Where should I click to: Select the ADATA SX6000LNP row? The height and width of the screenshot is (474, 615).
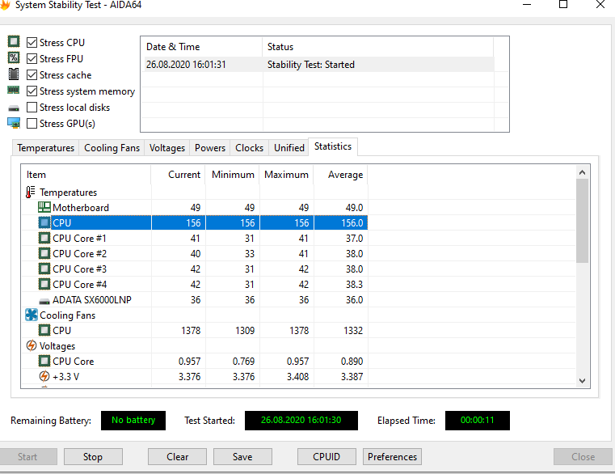tap(195, 299)
